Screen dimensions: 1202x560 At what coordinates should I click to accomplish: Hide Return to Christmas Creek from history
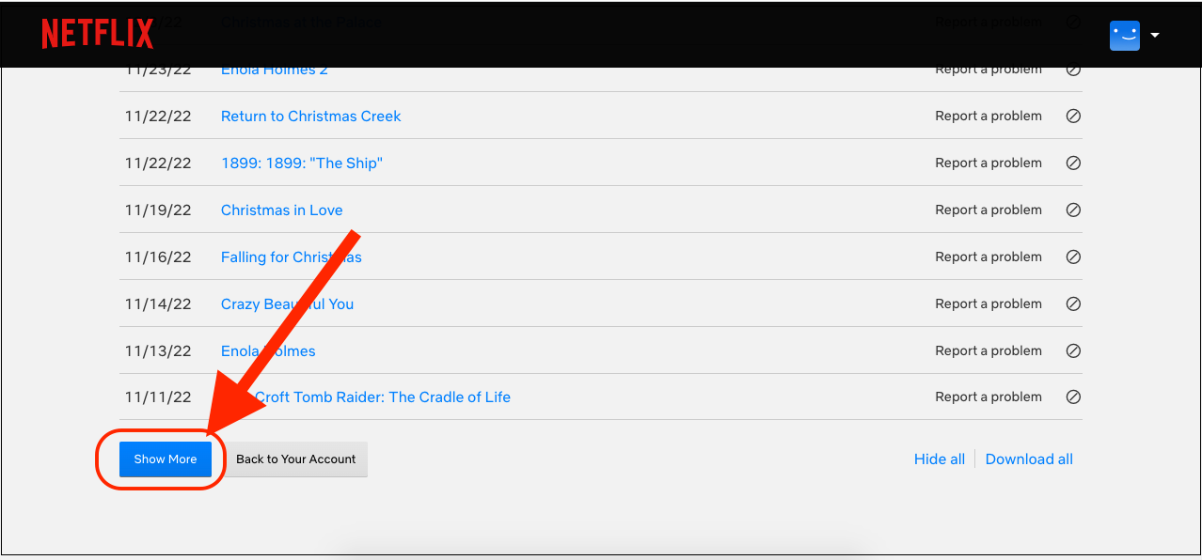(1073, 117)
